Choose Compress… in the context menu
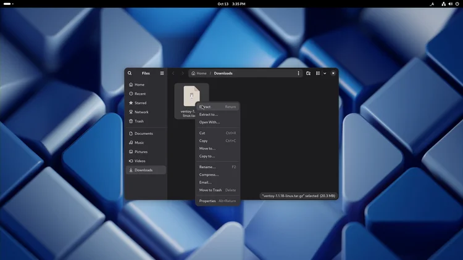The height and width of the screenshot is (260, 463). [218, 174]
